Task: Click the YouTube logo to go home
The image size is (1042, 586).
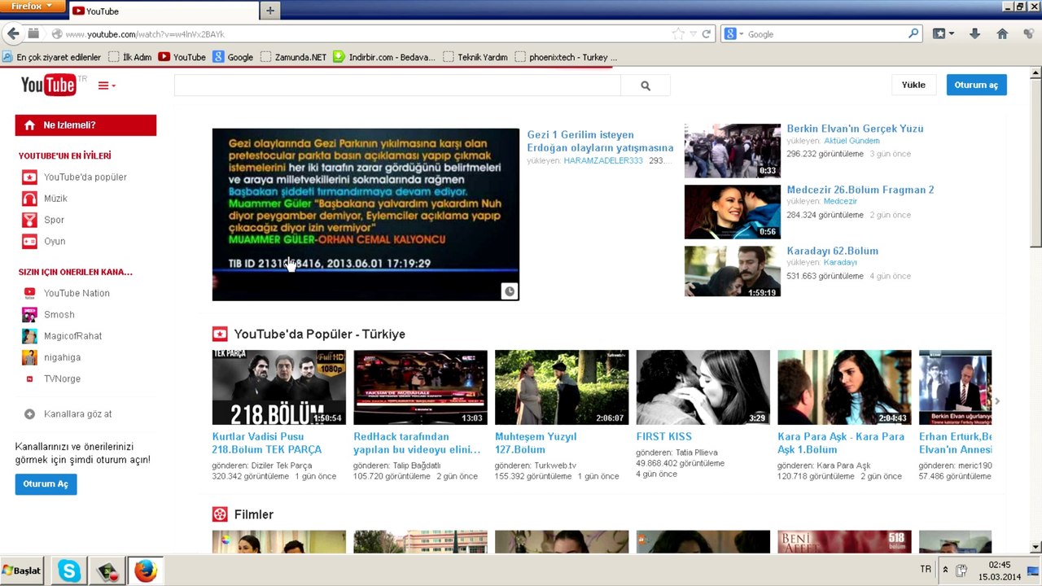Action: (x=49, y=85)
